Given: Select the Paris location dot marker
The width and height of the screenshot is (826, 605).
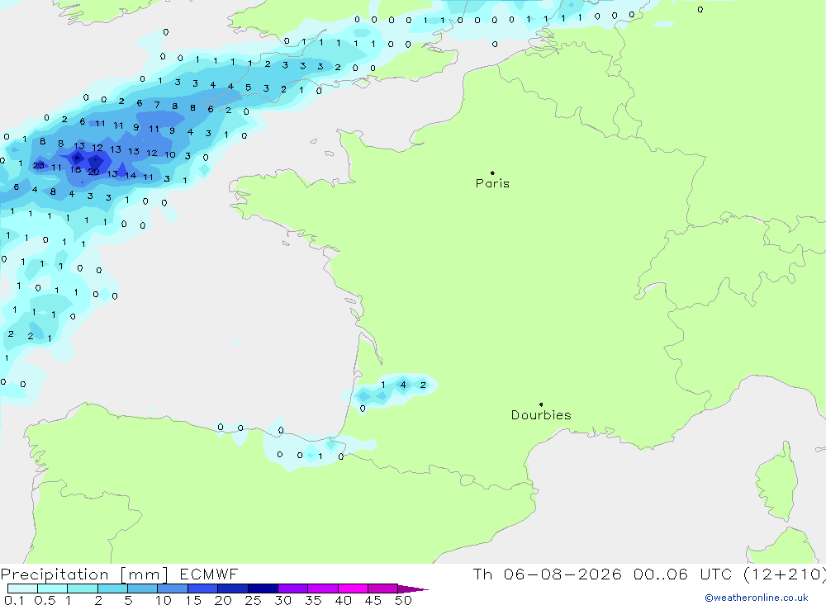Looking at the screenshot, I should click(492, 173).
